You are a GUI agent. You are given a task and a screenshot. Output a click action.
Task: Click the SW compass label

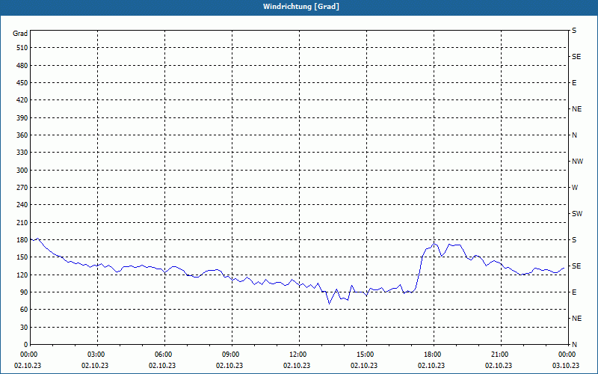pyautogui.click(x=577, y=214)
